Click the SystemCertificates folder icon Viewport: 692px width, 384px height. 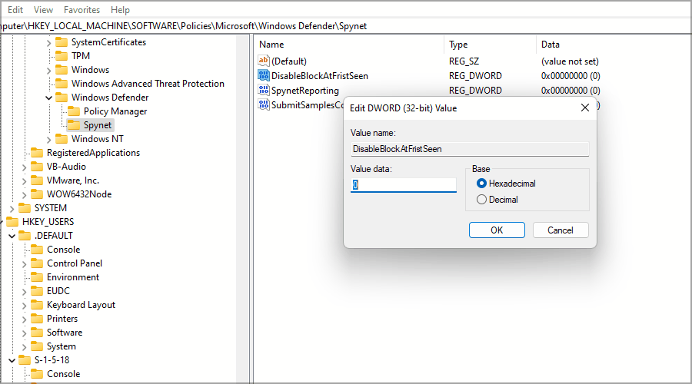[x=62, y=42]
